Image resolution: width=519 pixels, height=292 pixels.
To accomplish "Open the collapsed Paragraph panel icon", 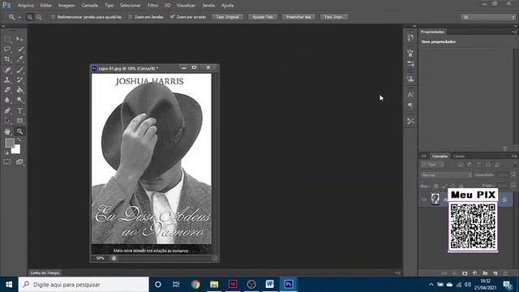I will 410,105.
